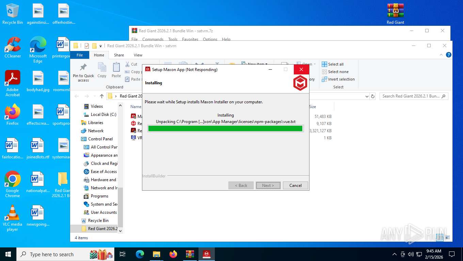Open Explorer Help question mark icon

coord(449,55)
